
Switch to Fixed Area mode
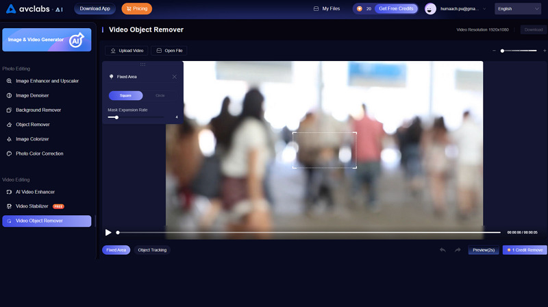point(116,250)
